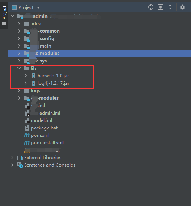
Task: Click the Scratches and Consoles icon
Action: pyautogui.click(x=20, y=165)
